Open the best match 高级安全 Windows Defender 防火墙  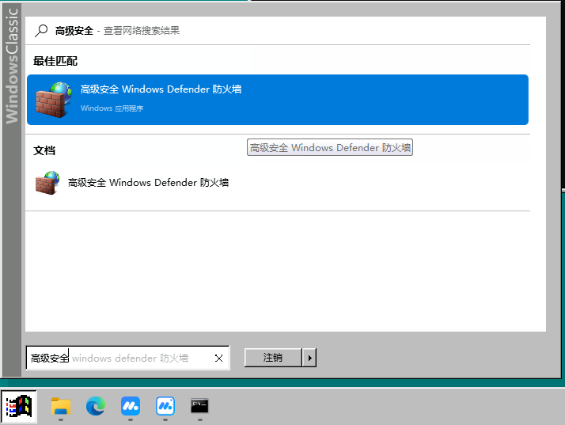click(x=278, y=100)
